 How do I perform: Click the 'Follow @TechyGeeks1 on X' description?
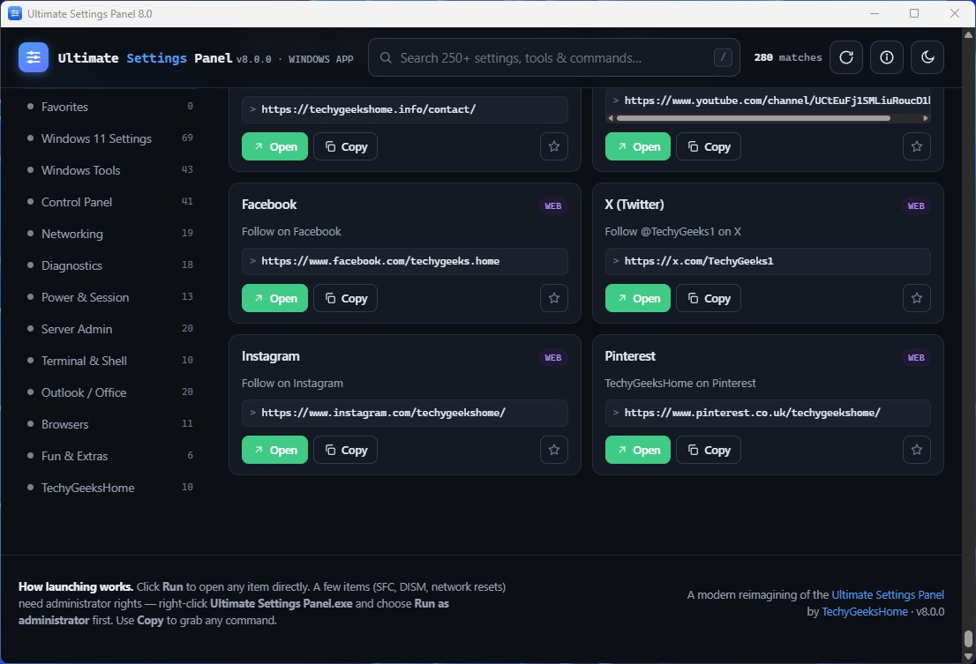tap(672, 231)
